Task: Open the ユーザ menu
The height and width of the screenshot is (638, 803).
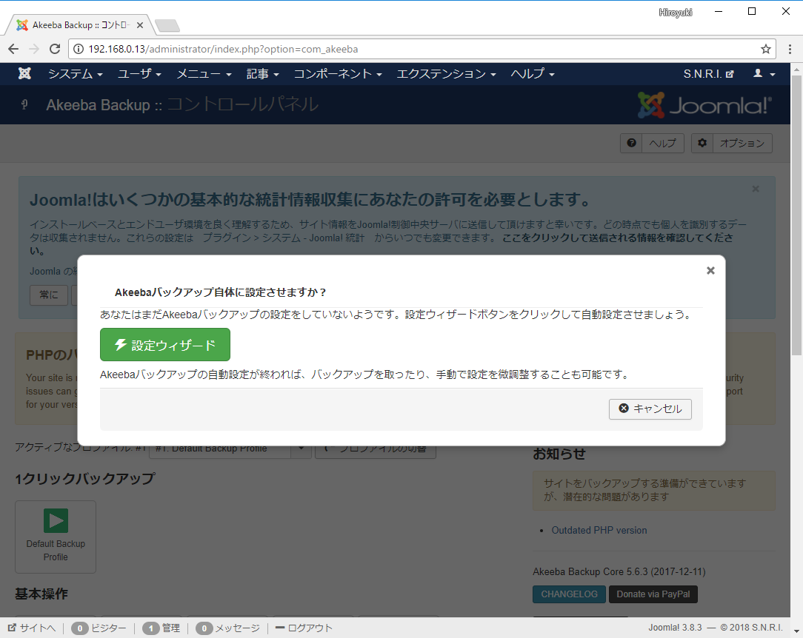Action: tap(139, 74)
